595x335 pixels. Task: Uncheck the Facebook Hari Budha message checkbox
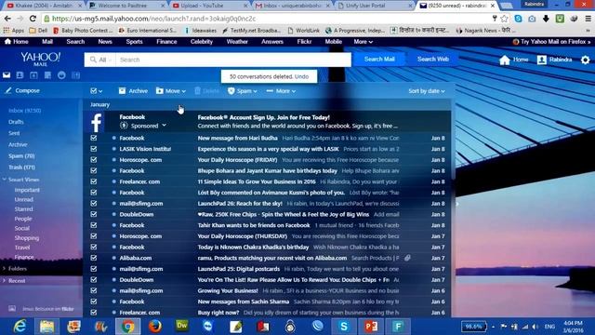coord(94,138)
